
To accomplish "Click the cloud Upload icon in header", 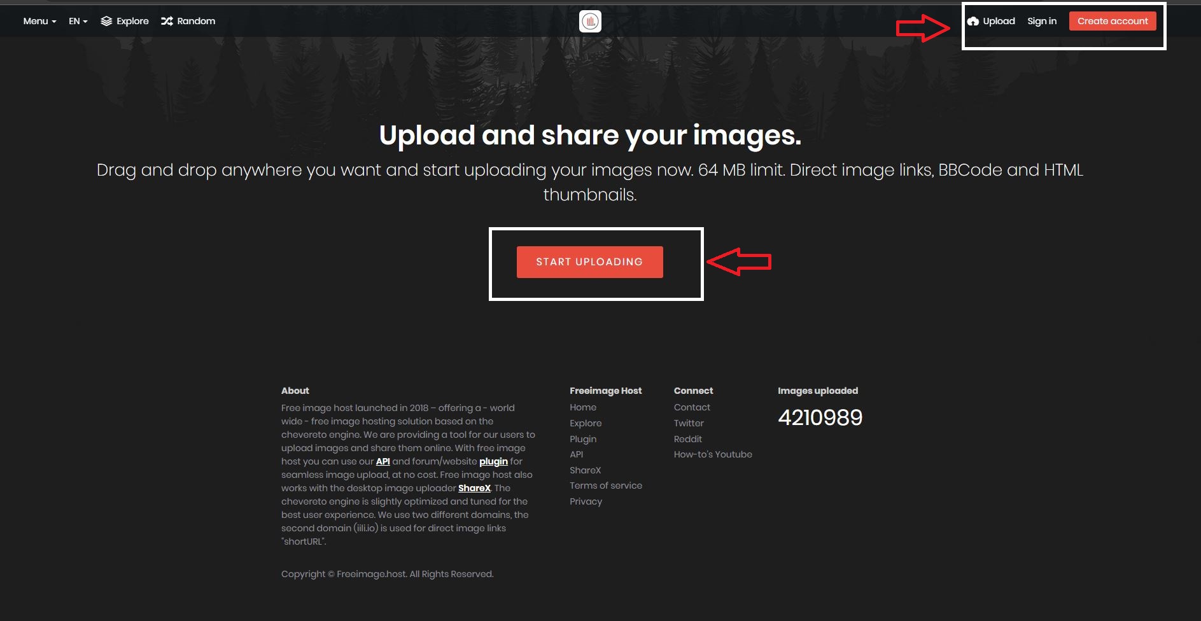I will point(973,22).
